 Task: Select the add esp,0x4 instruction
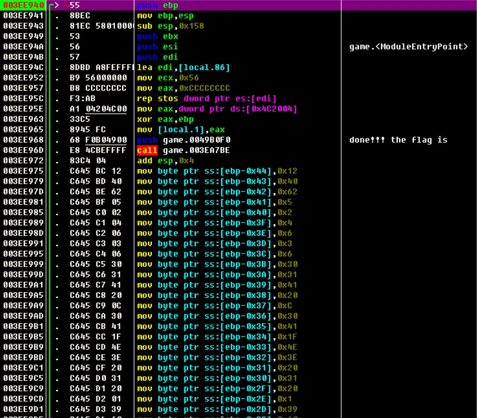[x=165, y=161]
